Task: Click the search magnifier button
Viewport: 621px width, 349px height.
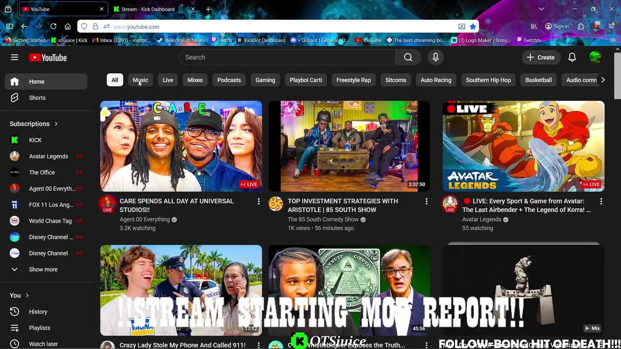Action: [x=408, y=57]
